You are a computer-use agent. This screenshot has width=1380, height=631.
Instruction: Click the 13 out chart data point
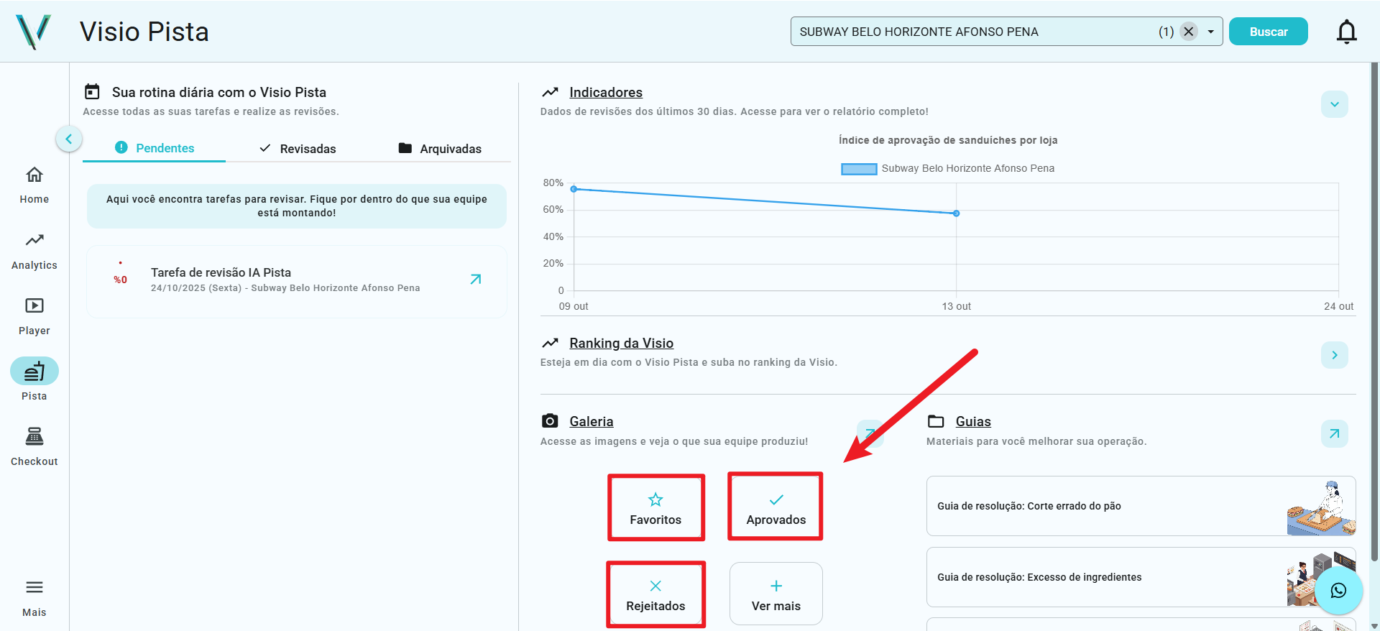pos(956,213)
